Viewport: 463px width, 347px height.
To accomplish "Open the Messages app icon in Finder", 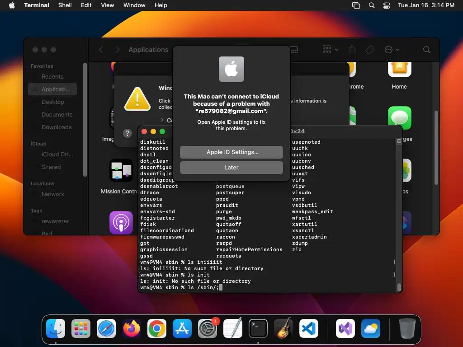I will (399, 118).
